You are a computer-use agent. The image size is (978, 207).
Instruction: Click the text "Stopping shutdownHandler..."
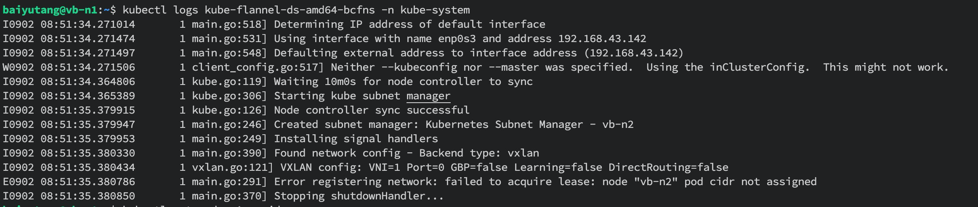pos(359,196)
